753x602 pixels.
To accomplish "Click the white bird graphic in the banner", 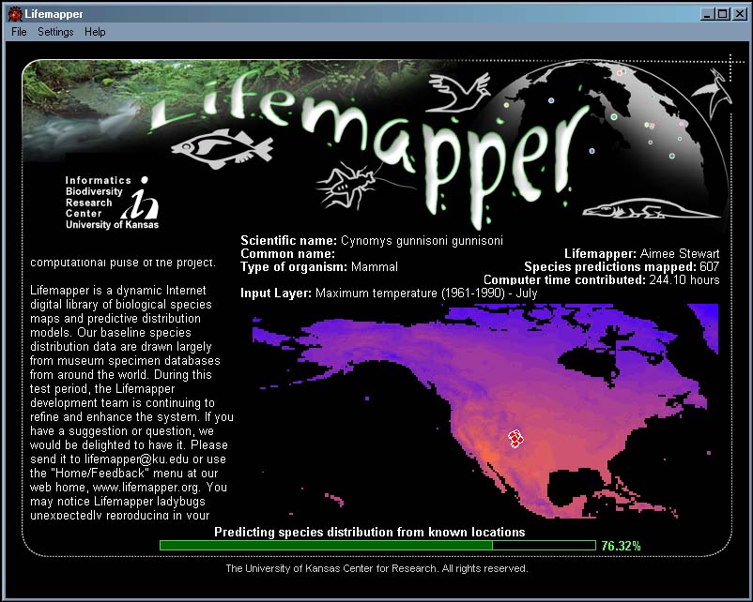I will pos(458,93).
